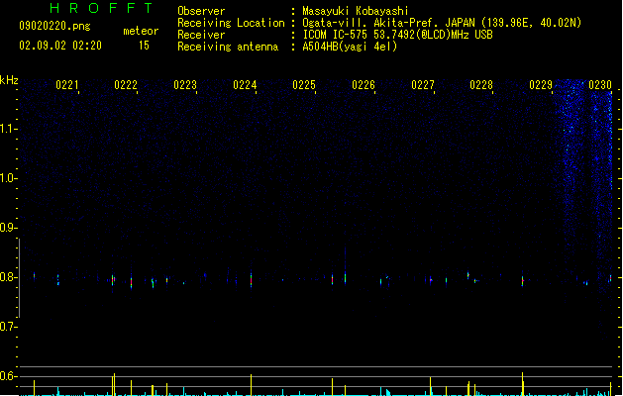Screen dimensions: 623x396
Task: Click the meteor count label
Action: click(141, 31)
